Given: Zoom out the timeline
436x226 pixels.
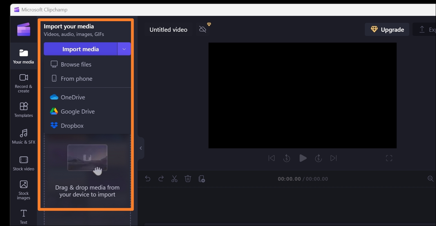Looking at the screenshot, I should (431, 179).
